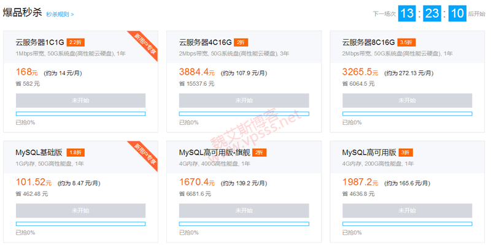Click the 2折 badge beside 云服务器4C16G
The image size is (491, 248).
[x=241, y=42]
